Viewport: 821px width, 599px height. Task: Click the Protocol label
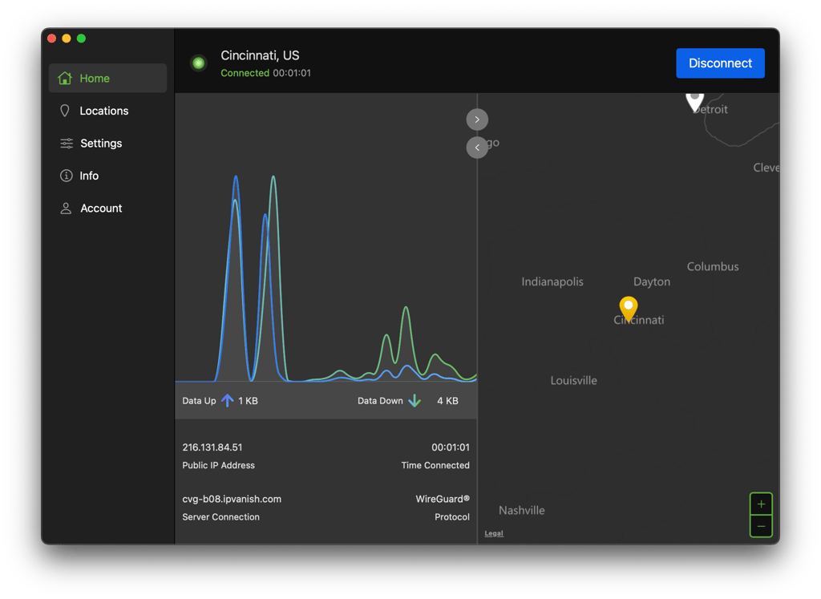coord(452,516)
